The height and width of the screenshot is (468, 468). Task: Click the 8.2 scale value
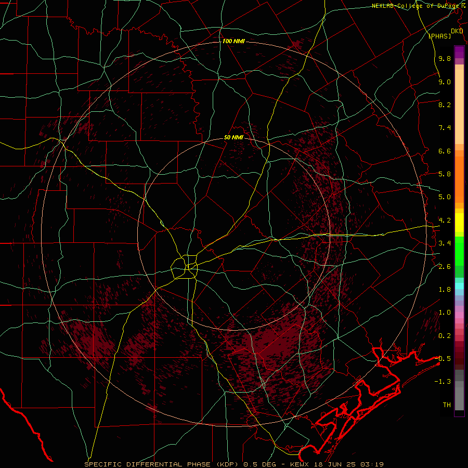click(445, 105)
